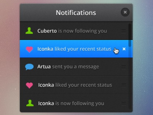Click the blue message bubble icon
Screen dimensions: 153x115
pos(29,67)
